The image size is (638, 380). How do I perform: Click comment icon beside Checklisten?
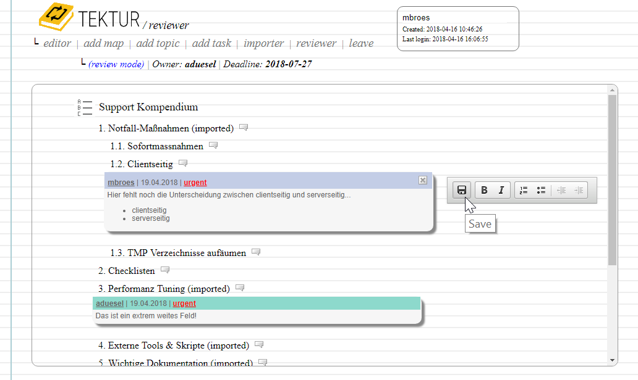pos(165,270)
